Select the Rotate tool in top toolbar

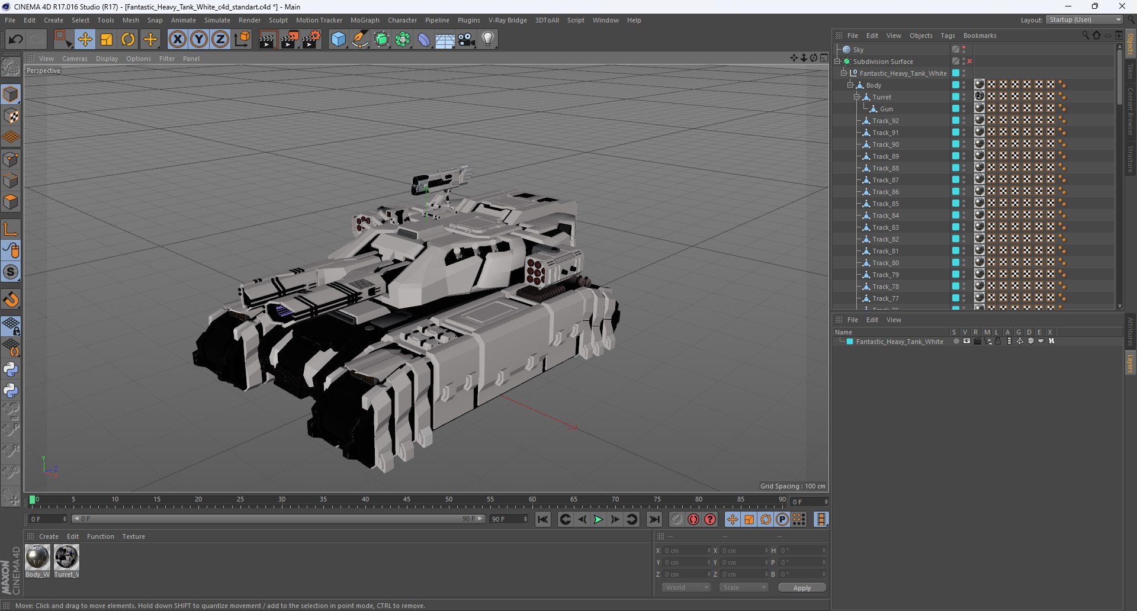pos(128,40)
